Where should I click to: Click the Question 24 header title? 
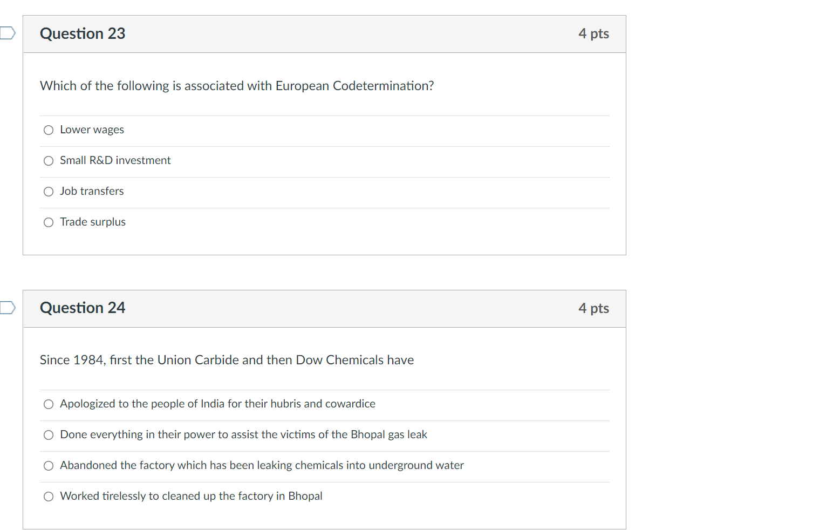(82, 308)
